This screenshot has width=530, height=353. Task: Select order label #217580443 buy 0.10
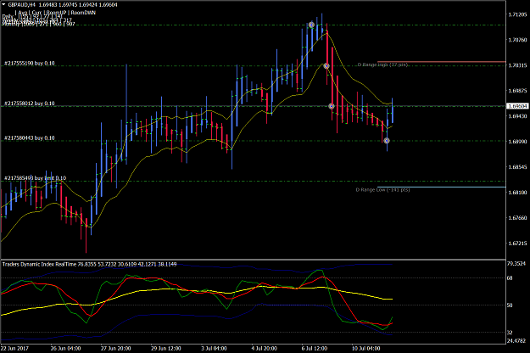(30, 138)
